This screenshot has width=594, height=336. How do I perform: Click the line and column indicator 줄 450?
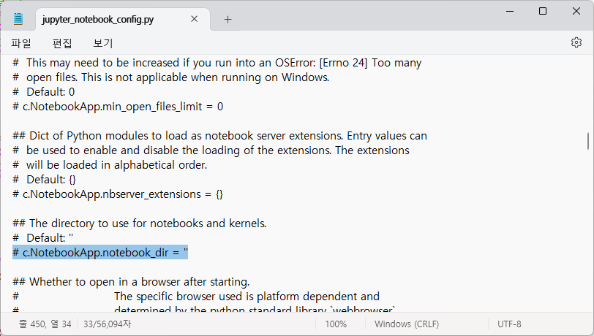point(45,324)
